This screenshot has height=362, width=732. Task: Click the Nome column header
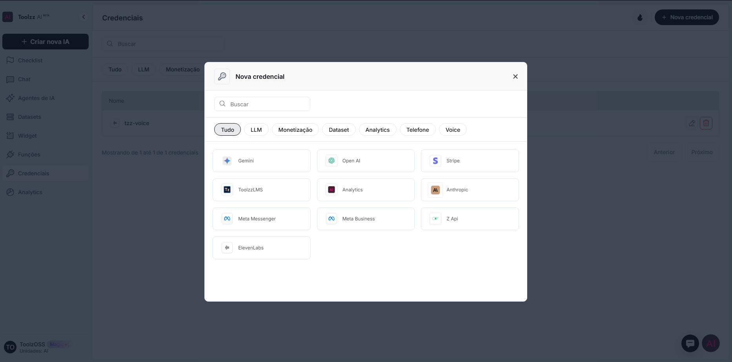pyautogui.click(x=117, y=101)
